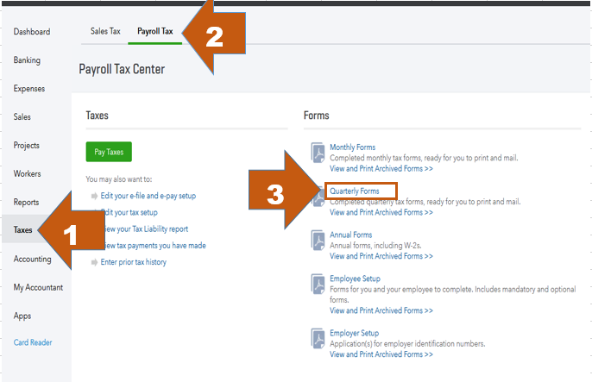The image size is (592, 382).
Task: Switch to the Sales Tax tab
Action: pyautogui.click(x=105, y=31)
